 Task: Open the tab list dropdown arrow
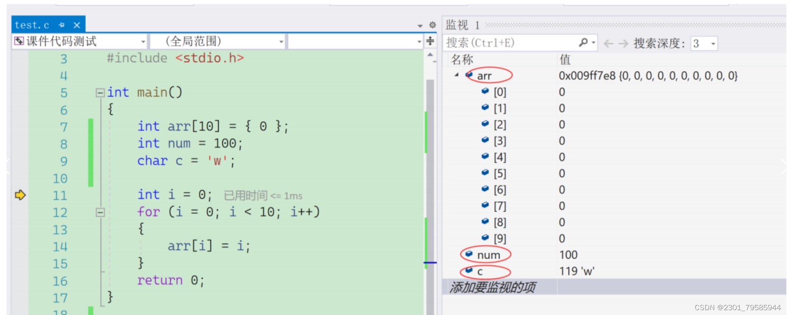point(420,26)
